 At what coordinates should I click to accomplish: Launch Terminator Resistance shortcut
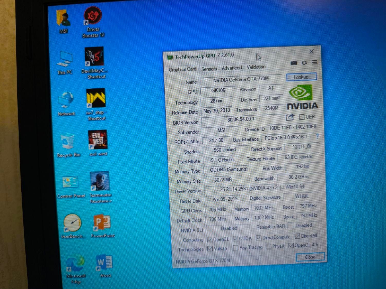tap(100, 187)
